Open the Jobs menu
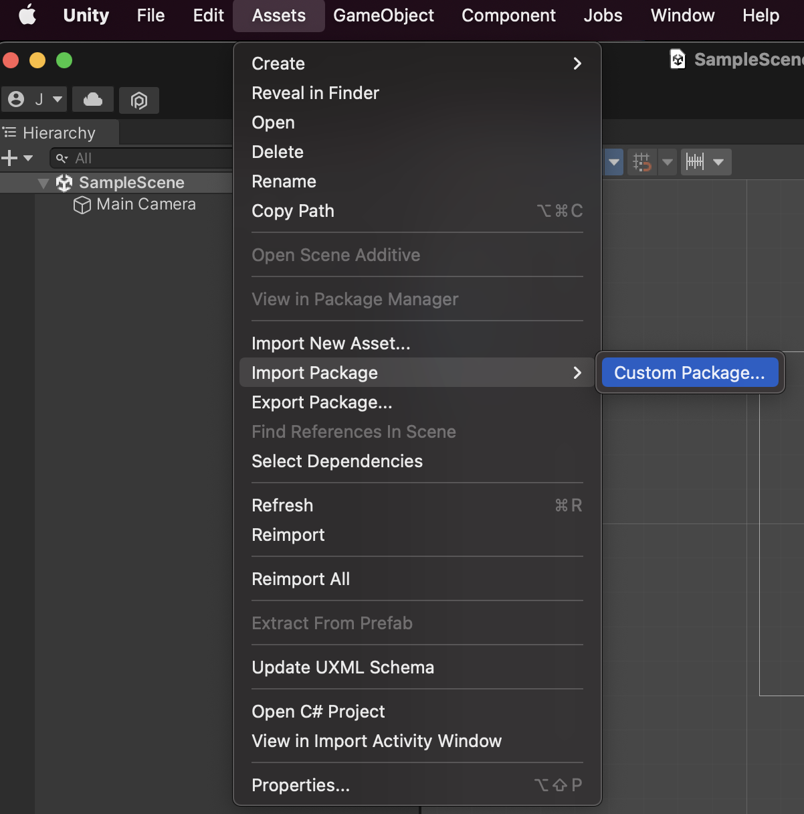 coord(603,15)
